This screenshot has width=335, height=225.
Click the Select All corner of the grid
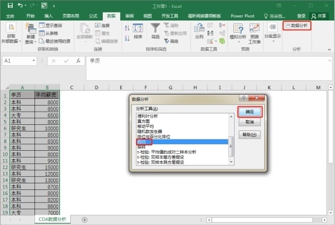coord(7,87)
